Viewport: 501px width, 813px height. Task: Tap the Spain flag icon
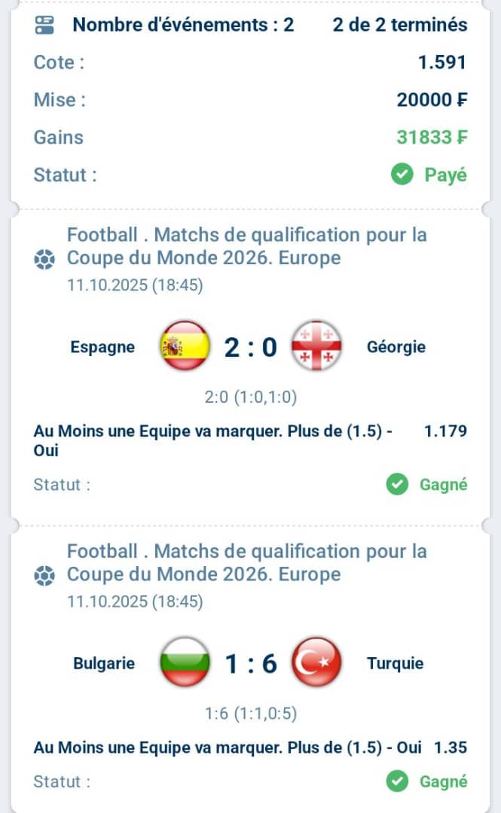click(184, 346)
